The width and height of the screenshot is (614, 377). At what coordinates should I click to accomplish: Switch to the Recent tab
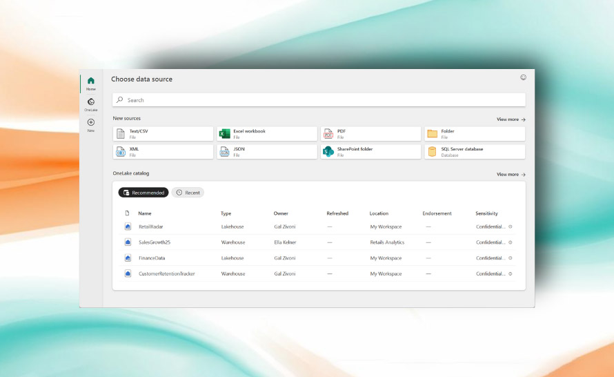click(x=188, y=193)
